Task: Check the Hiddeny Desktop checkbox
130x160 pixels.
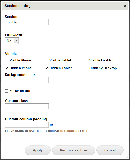Action: [87, 68]
